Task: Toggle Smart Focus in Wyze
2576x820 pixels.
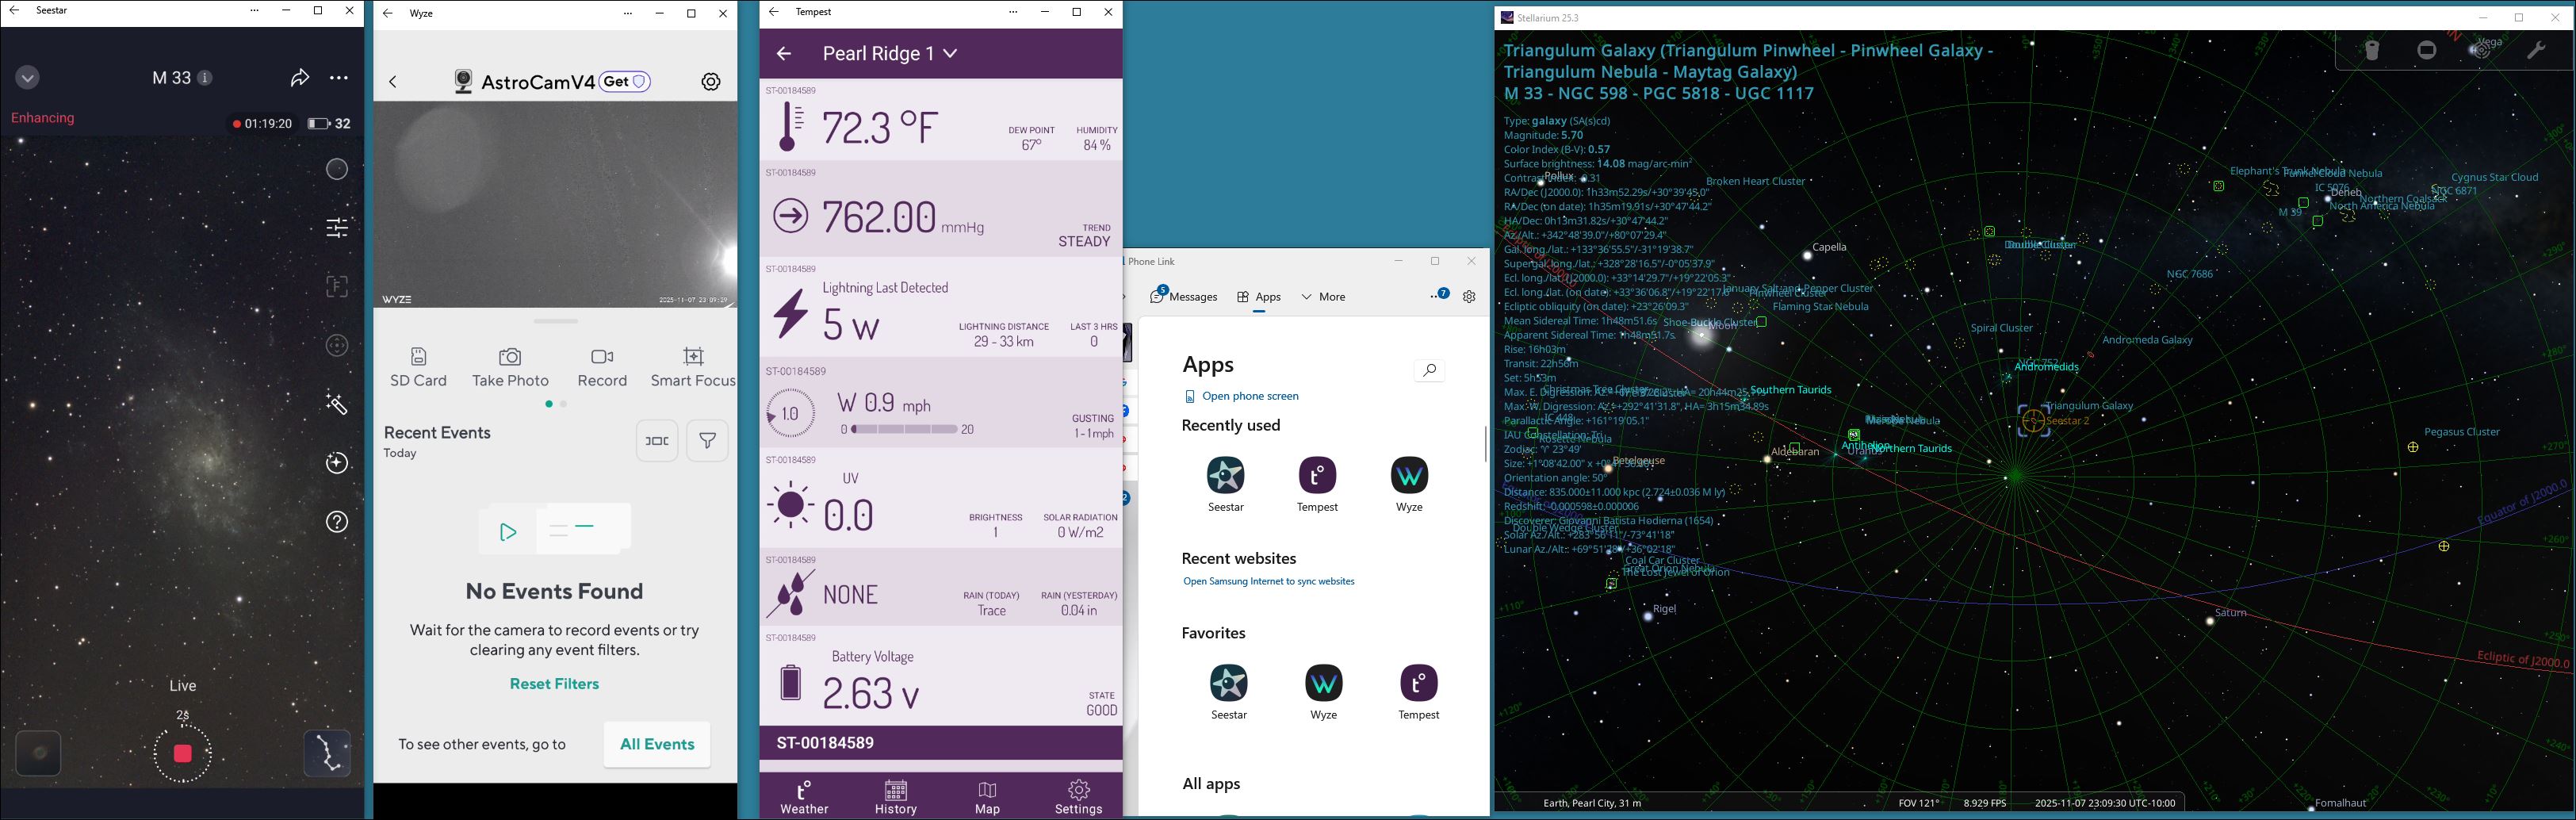Action: point(693,367)
